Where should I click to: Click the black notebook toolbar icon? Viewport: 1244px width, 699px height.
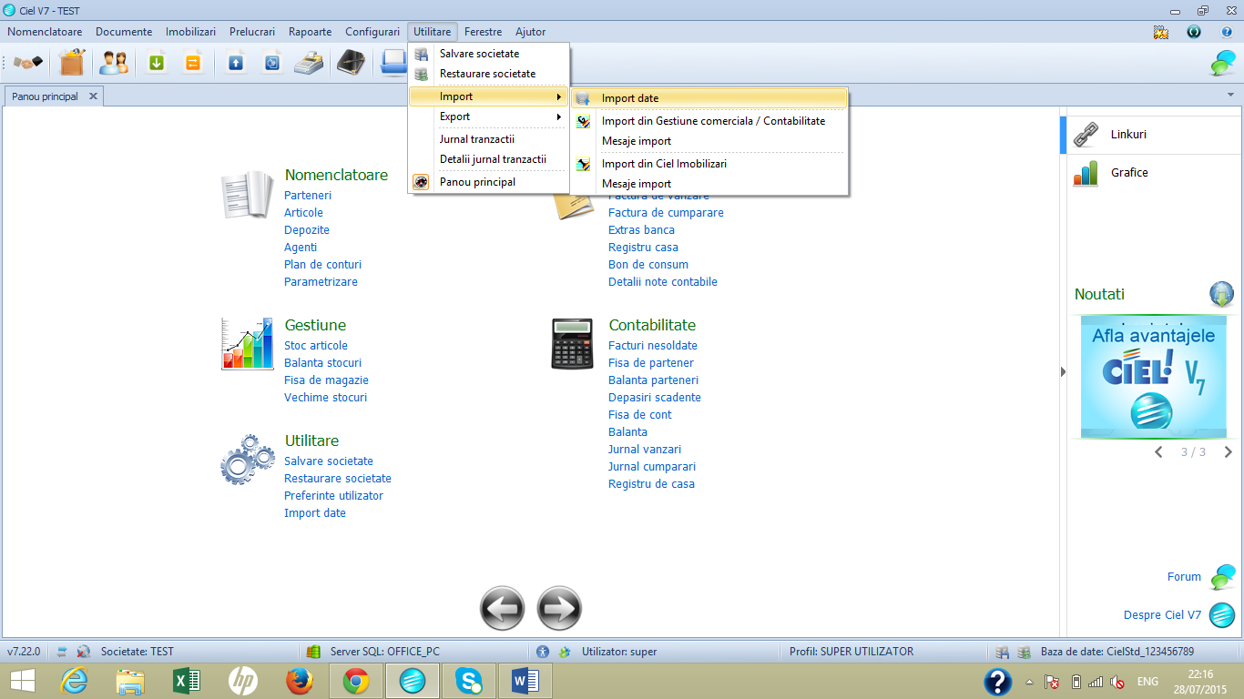click(x=352, y=63)
